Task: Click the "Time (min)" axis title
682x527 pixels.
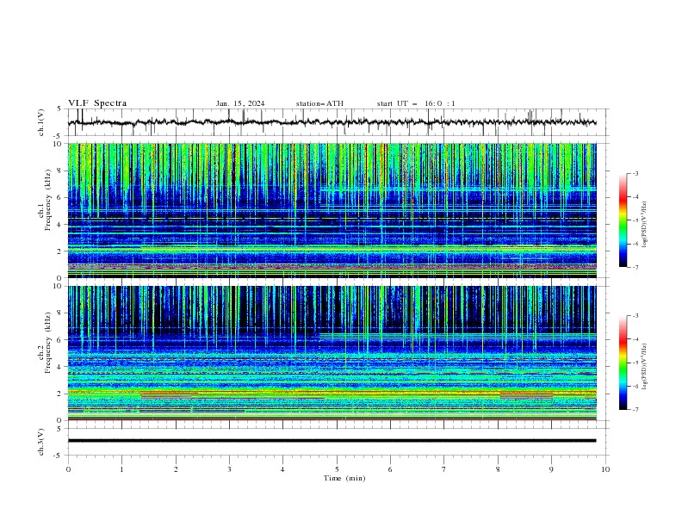Action: 344,478
